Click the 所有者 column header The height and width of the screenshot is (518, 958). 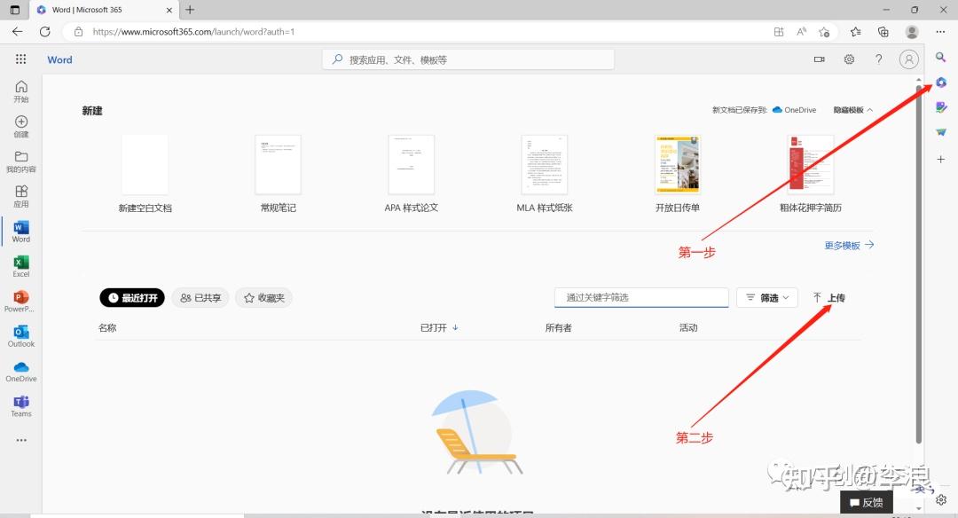pyautogui.click(x=559, y=328)
